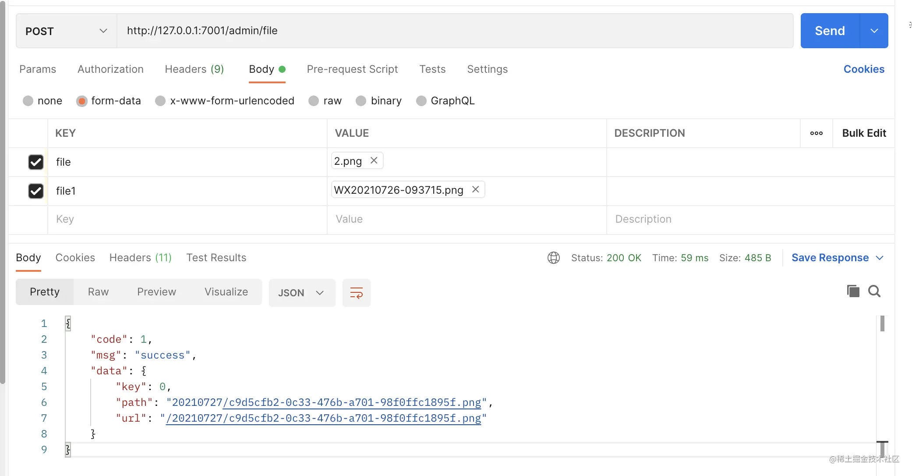This screenshot has width=912, height=476.
Task: Click the Status 200 OK text
Action: [606, 258]
